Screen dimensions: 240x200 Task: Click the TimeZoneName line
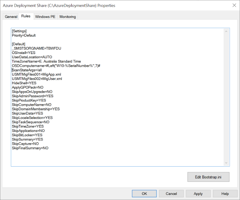tap(46, 62)
